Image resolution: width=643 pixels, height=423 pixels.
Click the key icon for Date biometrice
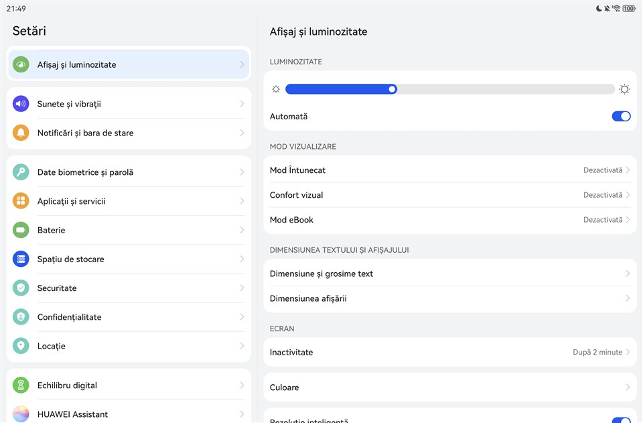click(21, 172)
